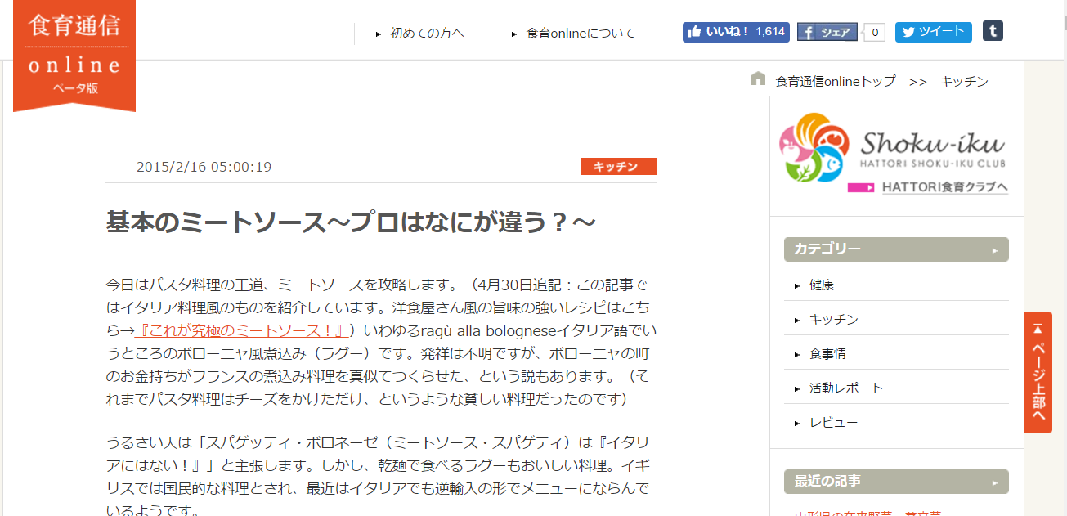1067x516 pixels.
Task: Click the Facebook いいね! like button
Action: (735, 32)
